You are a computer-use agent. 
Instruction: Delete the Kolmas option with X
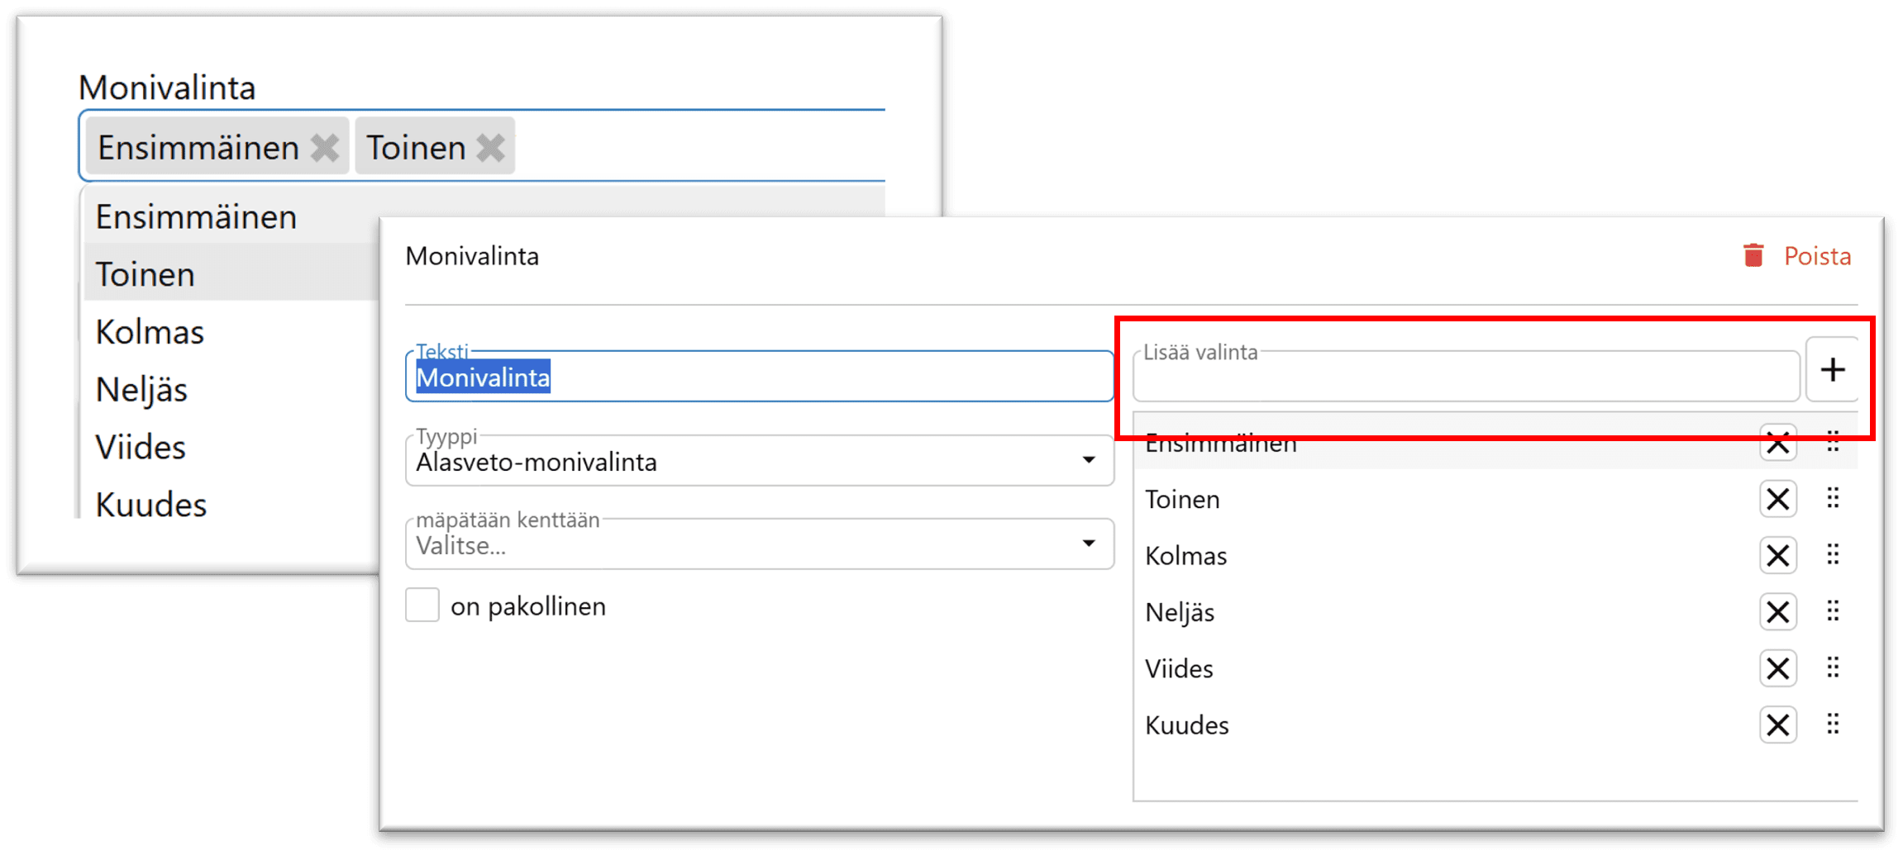click(1777, 556)
